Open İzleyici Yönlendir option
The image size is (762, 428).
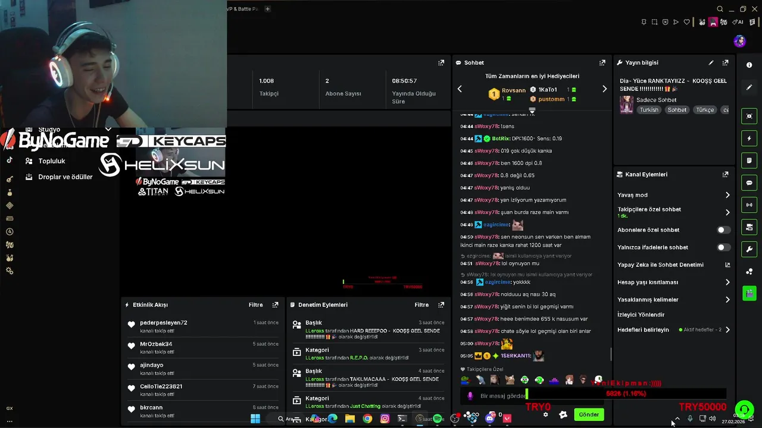641,315
